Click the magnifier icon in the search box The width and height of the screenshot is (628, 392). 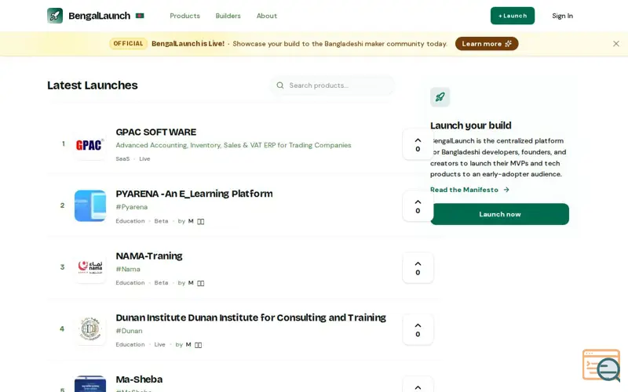pos(280,85)
